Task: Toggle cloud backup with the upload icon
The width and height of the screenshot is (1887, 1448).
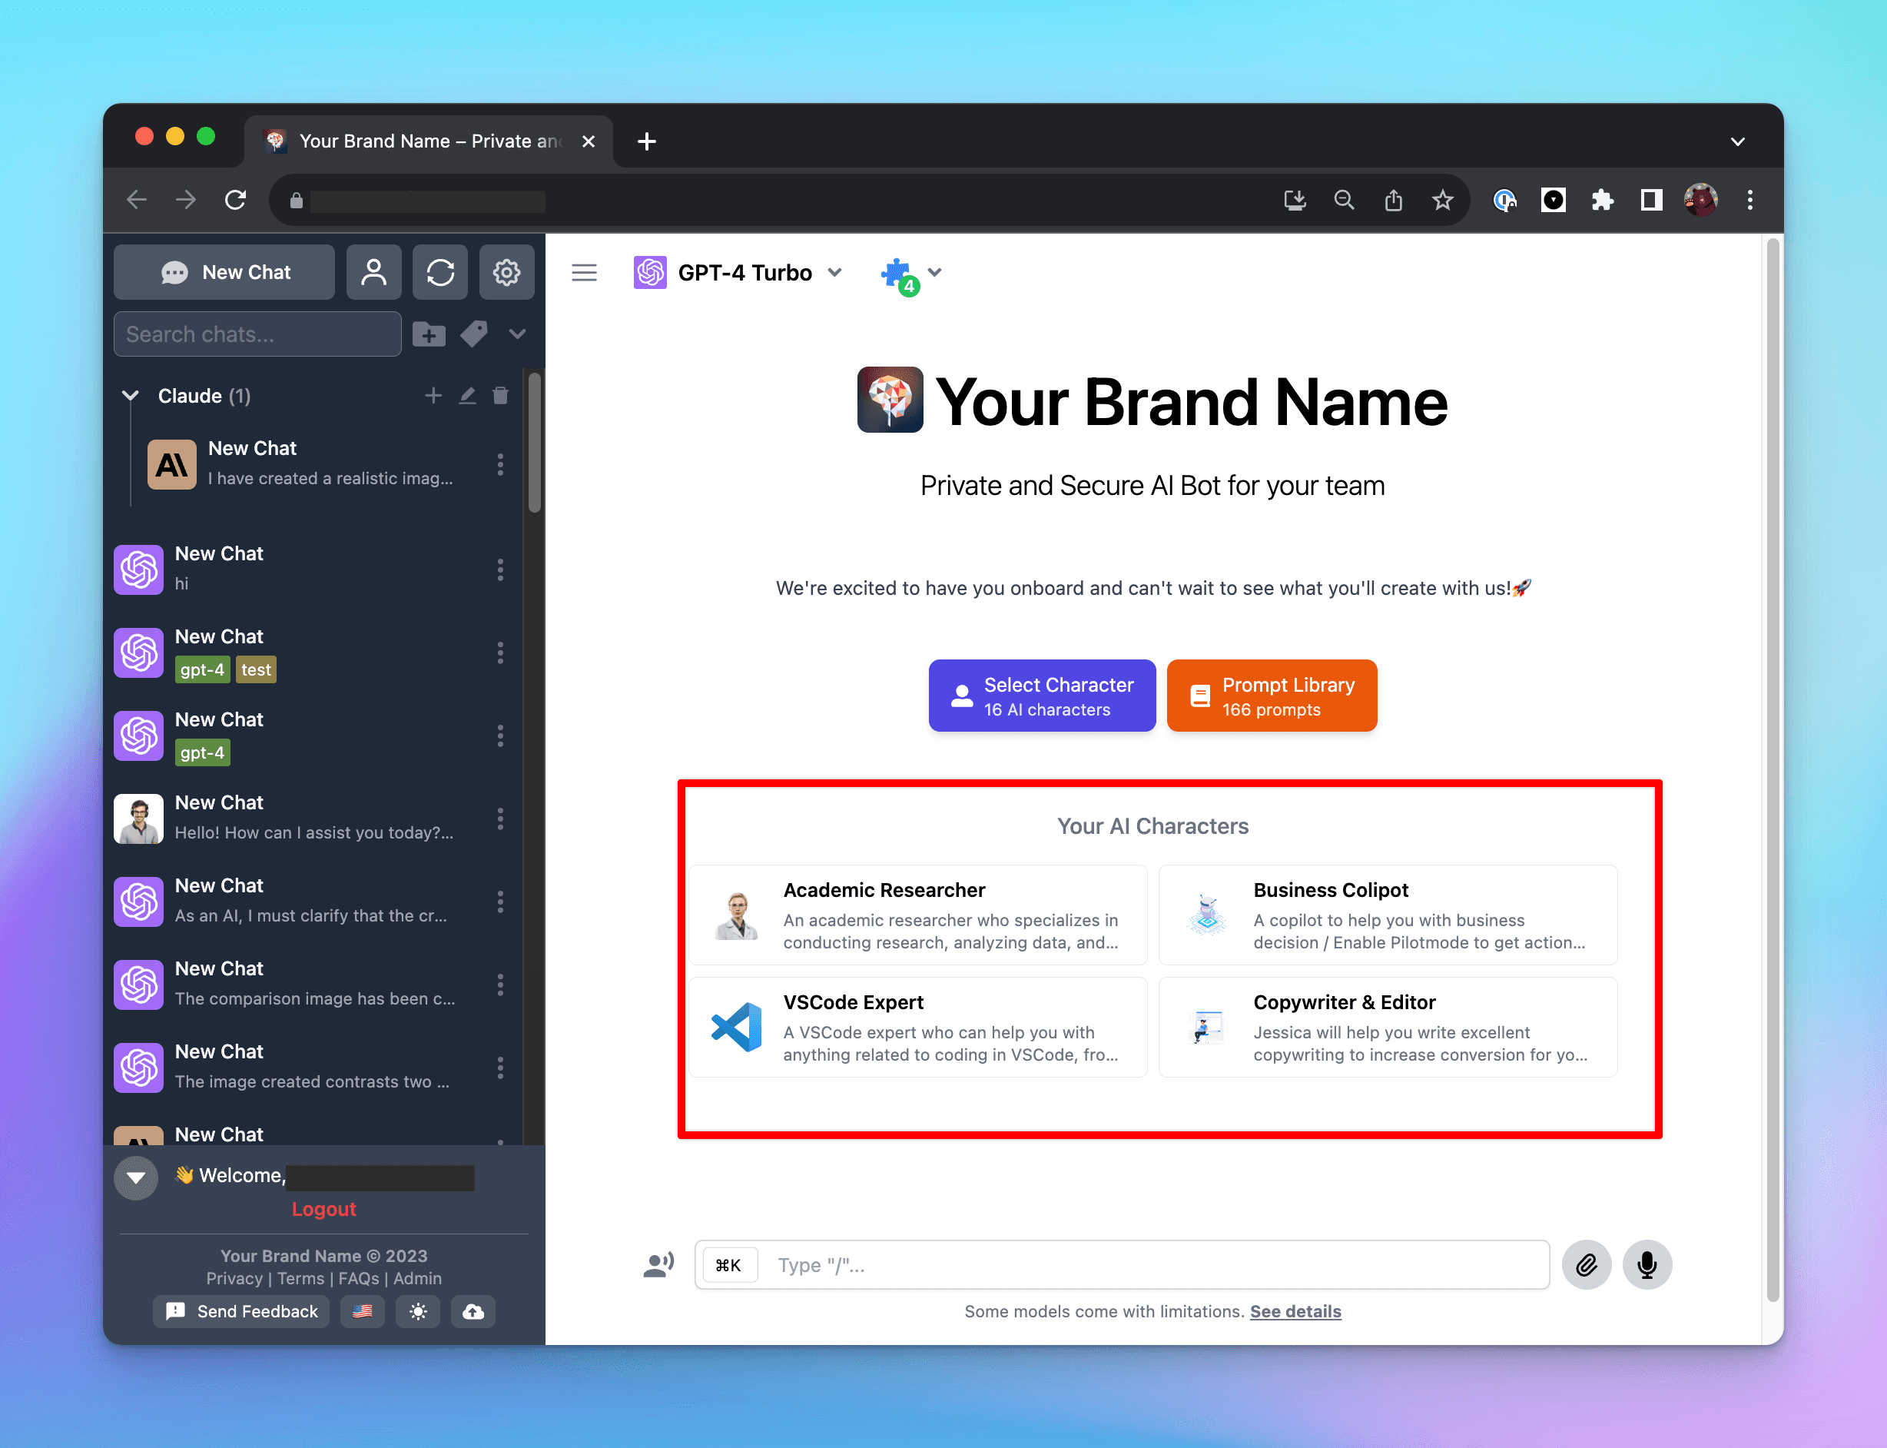Action: (x=473, y=1311)
